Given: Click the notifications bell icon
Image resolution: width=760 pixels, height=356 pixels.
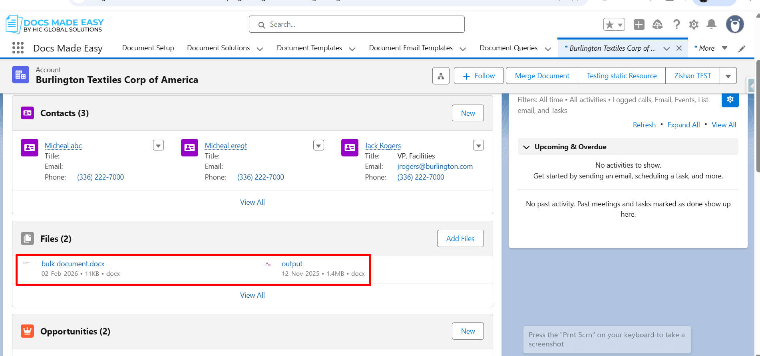Looking at the screenshot, I should 711,25.
